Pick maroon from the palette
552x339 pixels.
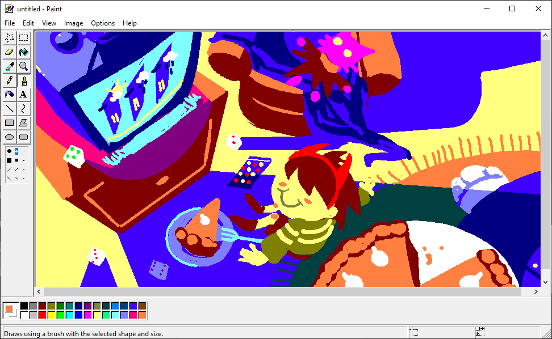click(x=42, y=306)
